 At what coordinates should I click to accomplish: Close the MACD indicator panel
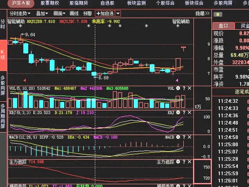pyautogui.click(x=189, y=137)
